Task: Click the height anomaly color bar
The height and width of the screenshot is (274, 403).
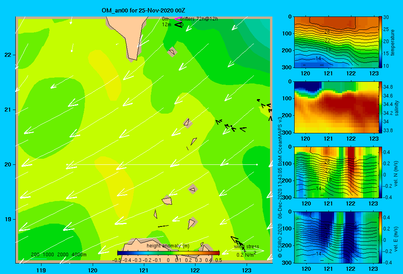Action: [168, 253]
